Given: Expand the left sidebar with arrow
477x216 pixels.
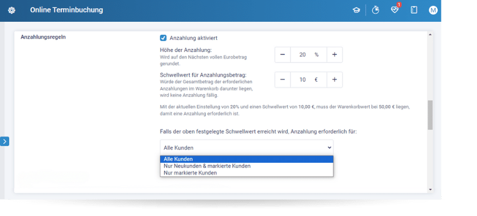Looking at the screenshot, I should pos(4,141).
